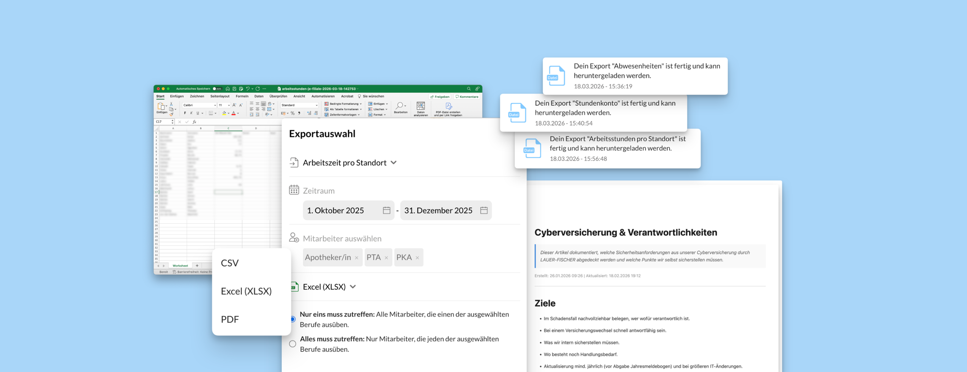The width and height of the screenshot is (967, 372).
Task: Select the 'Alles muss zutreffen' radio button
Action: (x=293, y=344)
